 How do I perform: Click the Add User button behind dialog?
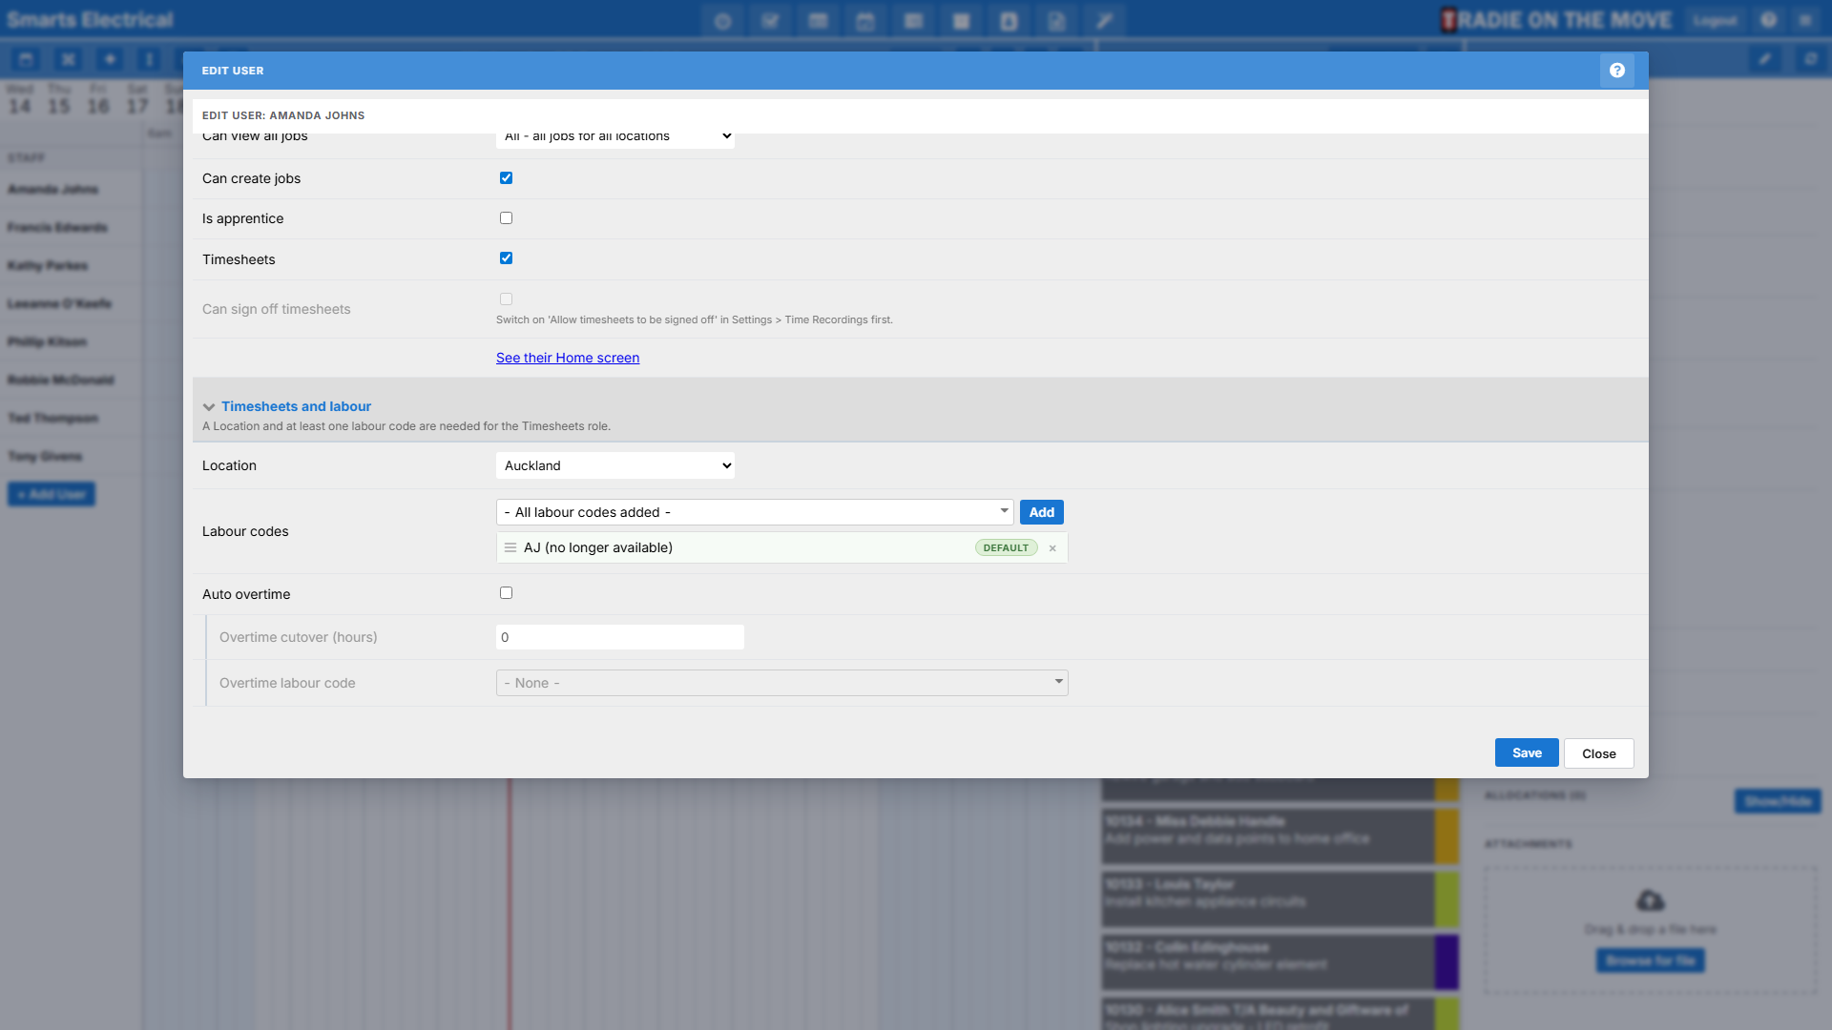tap(52, 494)
